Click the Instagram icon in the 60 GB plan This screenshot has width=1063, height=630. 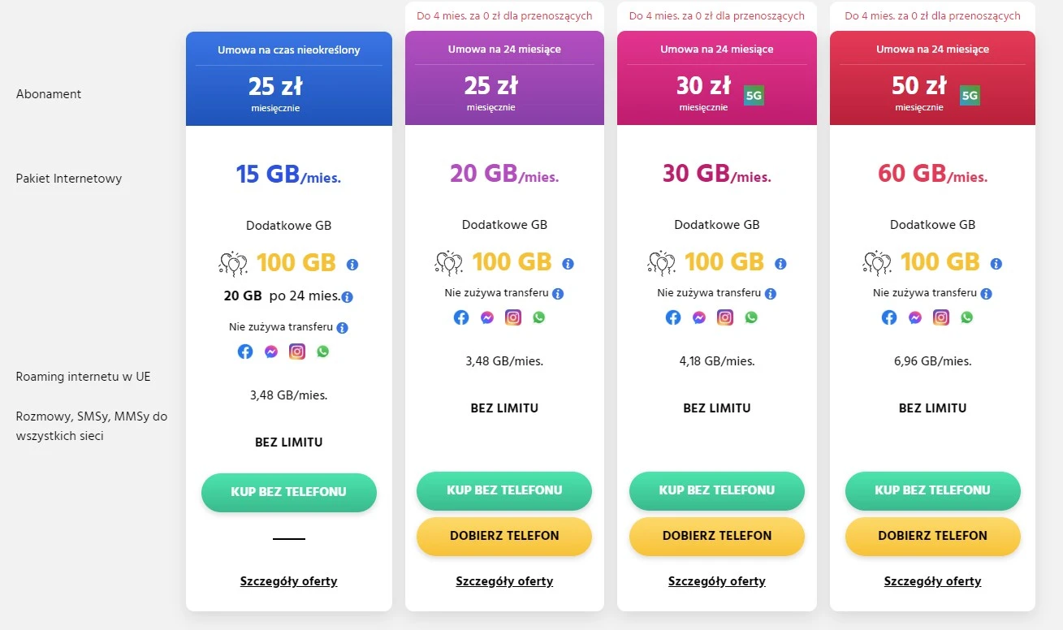coord(941,317)
